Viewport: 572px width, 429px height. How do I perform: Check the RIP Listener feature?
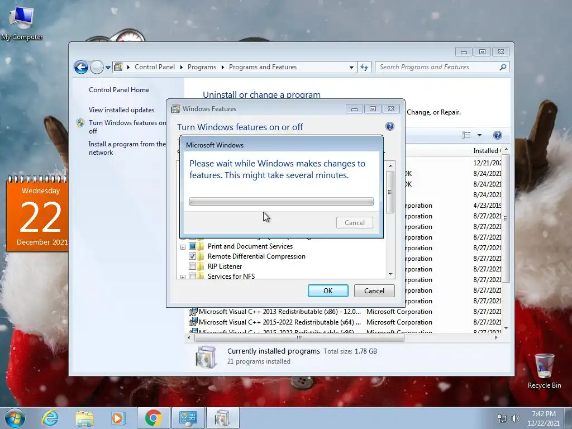[192, 266]
